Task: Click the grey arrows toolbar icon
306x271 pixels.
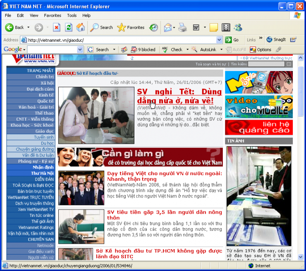Action: [226, 27]
